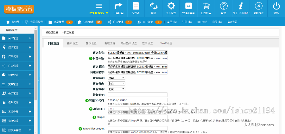
Task: Expand 商品管理 in the sidebar
Action: coord(30,38)
